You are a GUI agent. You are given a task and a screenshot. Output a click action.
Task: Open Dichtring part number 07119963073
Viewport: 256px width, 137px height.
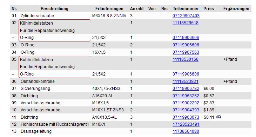coord(186,117)
